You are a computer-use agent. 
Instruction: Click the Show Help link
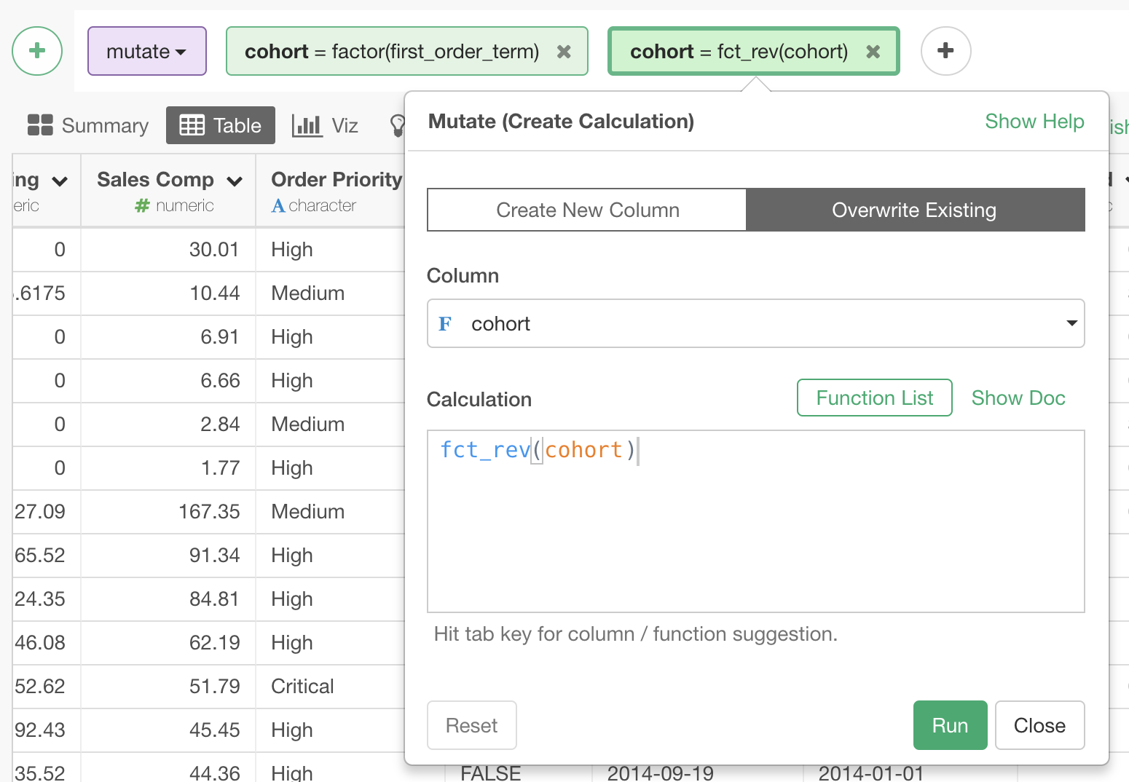coord(1034,122)
